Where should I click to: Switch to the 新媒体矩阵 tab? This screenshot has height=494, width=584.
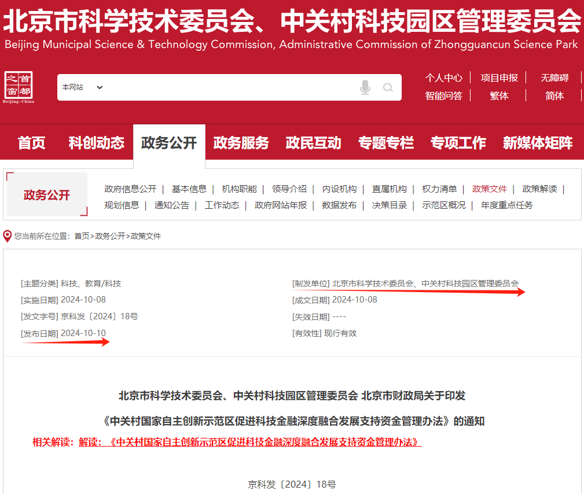coord(538,142)
